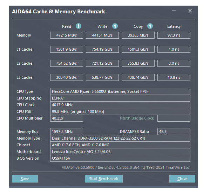Viewport: 203px width, 192px height.
Task: Click the L3 Cache Copy 438.74 GB/s cell
Action: pyautogui.click(x=138, y=77)
